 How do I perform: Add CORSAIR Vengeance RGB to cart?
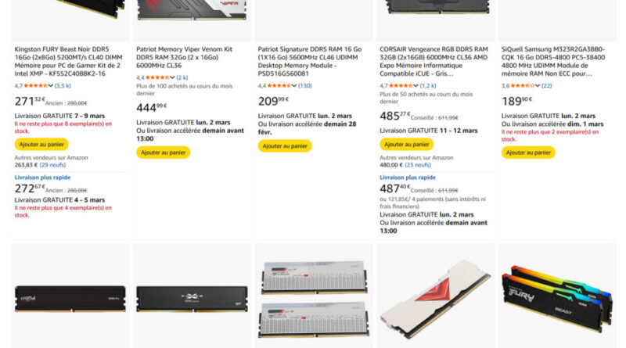[x=406, y=144]
